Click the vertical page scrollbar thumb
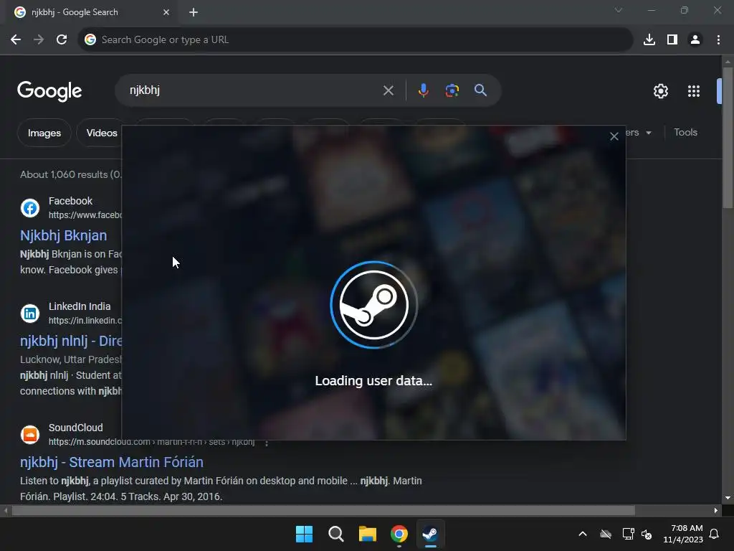This screenshot has width=734, height=551. pos(728,137)
